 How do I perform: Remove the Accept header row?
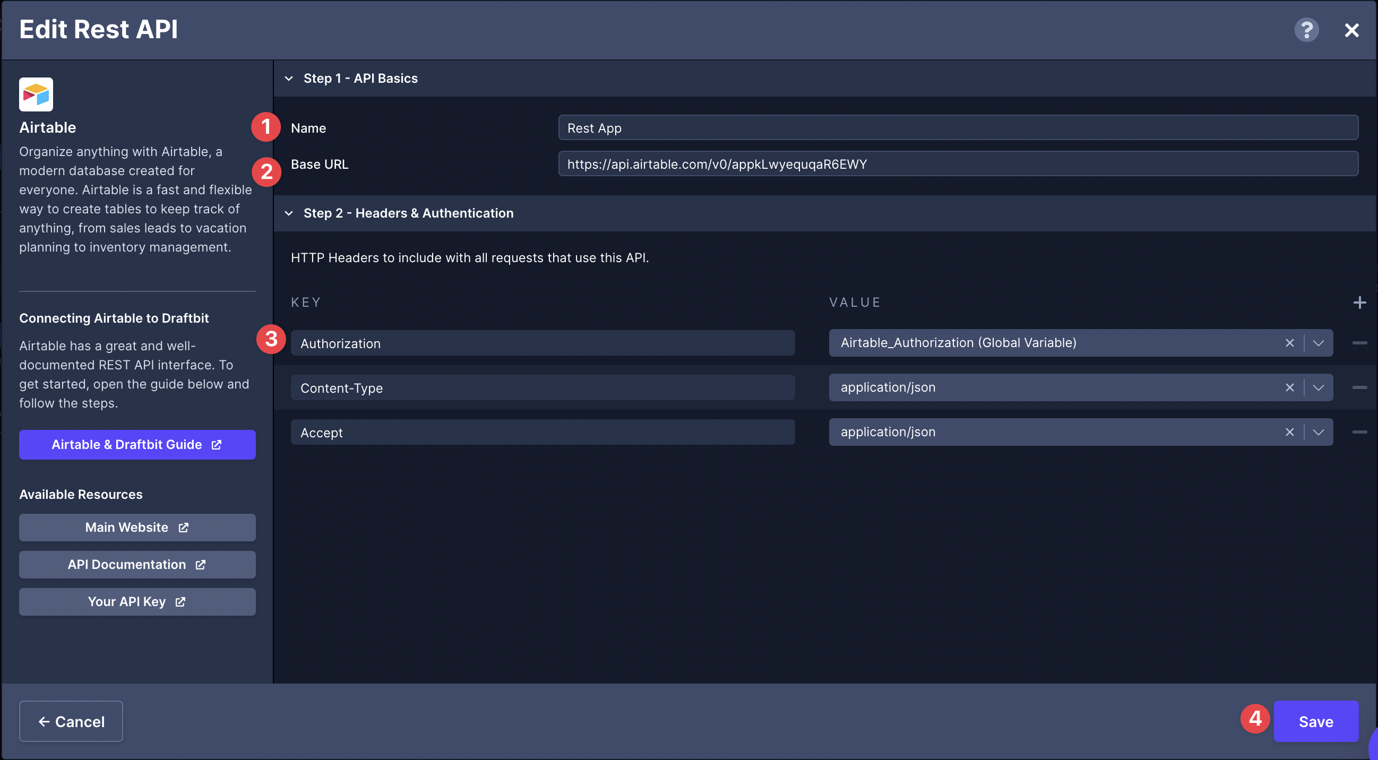tap(1359, 432)
